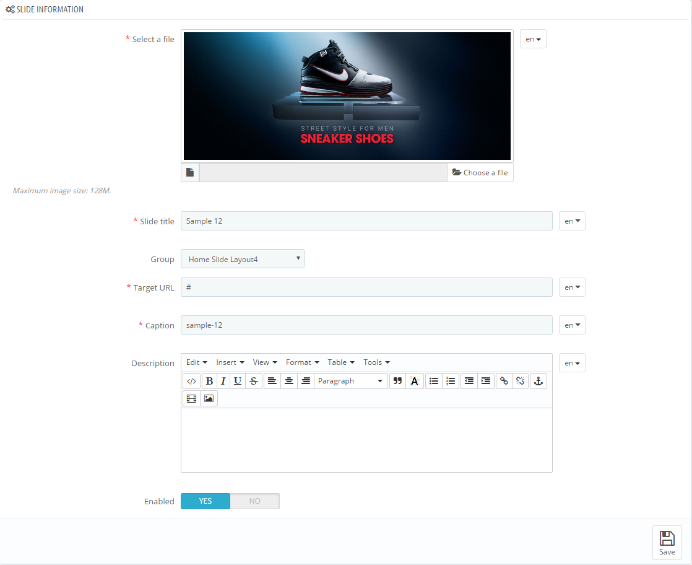Open language dropdown for Select a file
692x565 pixels.
click(x=533, y=39)
